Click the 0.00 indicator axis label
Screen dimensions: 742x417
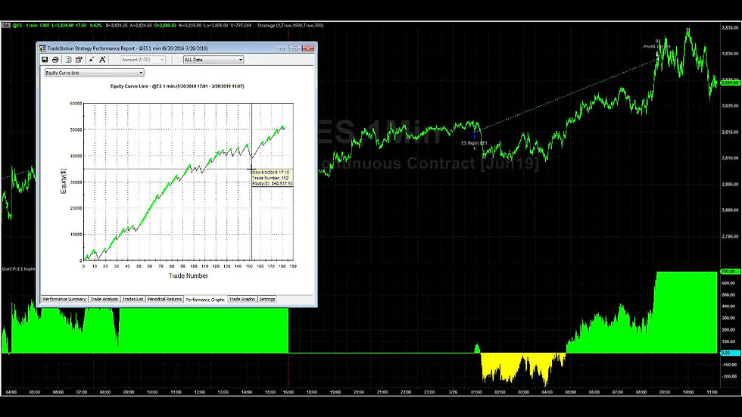coord(729,353)
